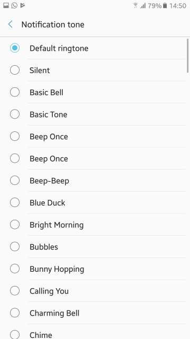190x339 pixels.
Task: Select the Beep-Beep tone
Action: tap(95, 181)
